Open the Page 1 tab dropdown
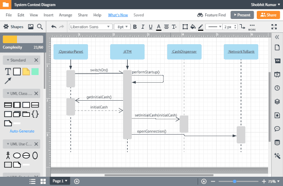Image resolution: width=283 pixels, height=186 pixels. click(60, 181)
